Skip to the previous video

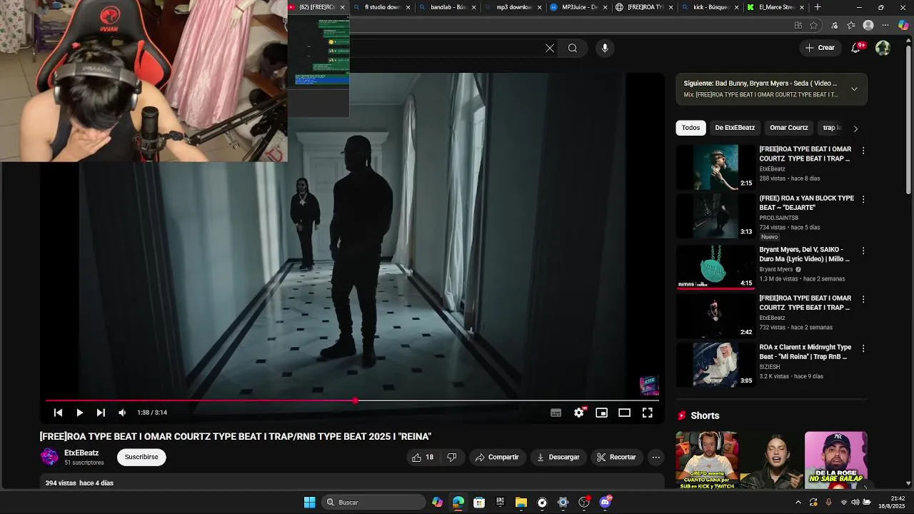point(58,413)
